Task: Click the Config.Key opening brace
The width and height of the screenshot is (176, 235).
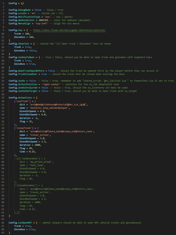Action: (27, 30)
